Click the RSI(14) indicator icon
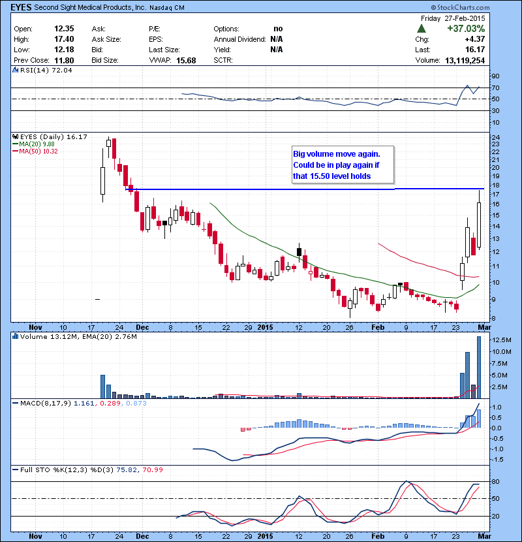522x542 pixels. (15, 70)
